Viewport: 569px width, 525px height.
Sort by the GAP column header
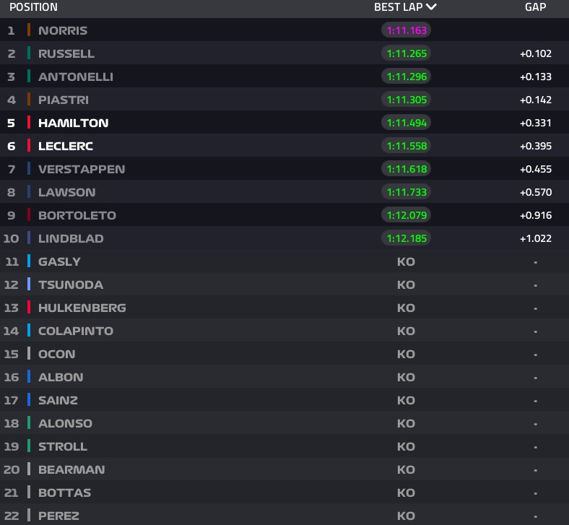(535, 7)
